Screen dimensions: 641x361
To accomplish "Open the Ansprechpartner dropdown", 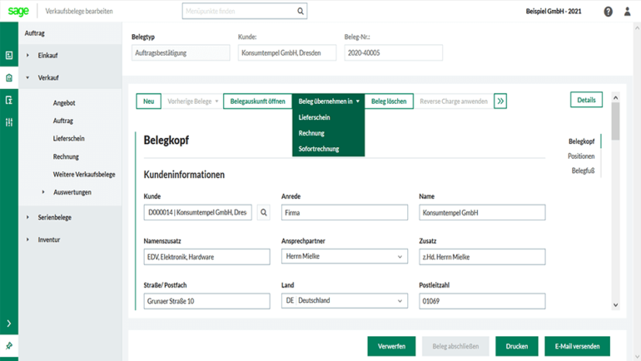I will coord(344,256).
